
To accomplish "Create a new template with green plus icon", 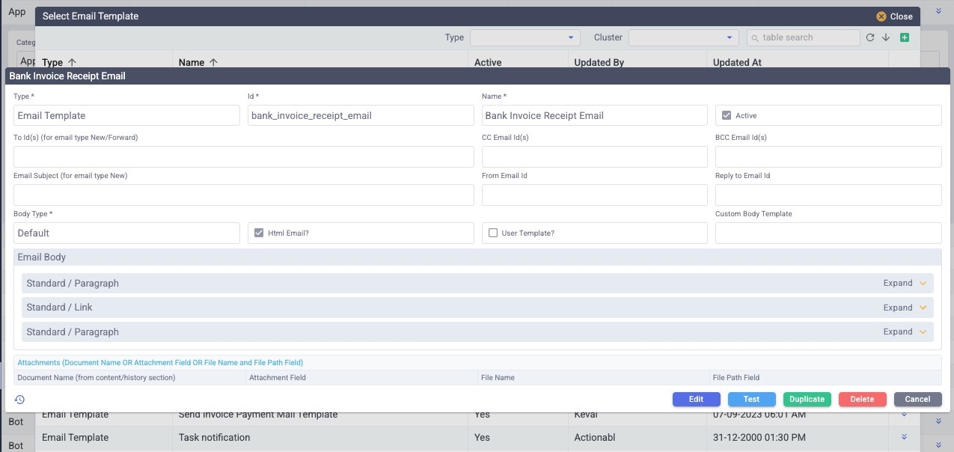I will 904,37.
